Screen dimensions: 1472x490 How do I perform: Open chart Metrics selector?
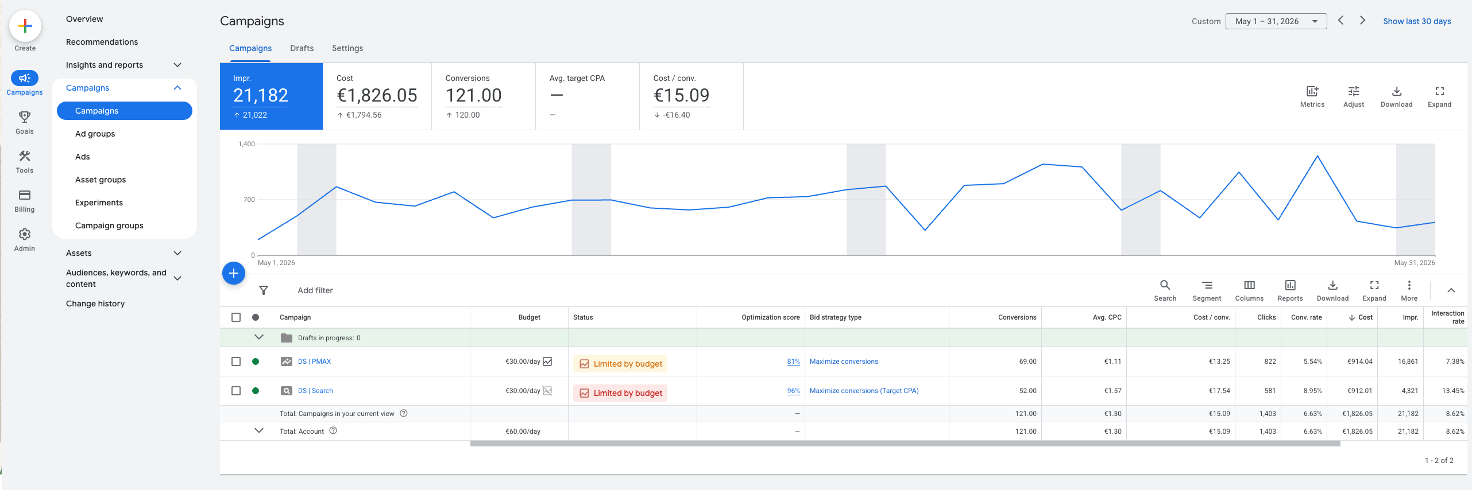1312,96
